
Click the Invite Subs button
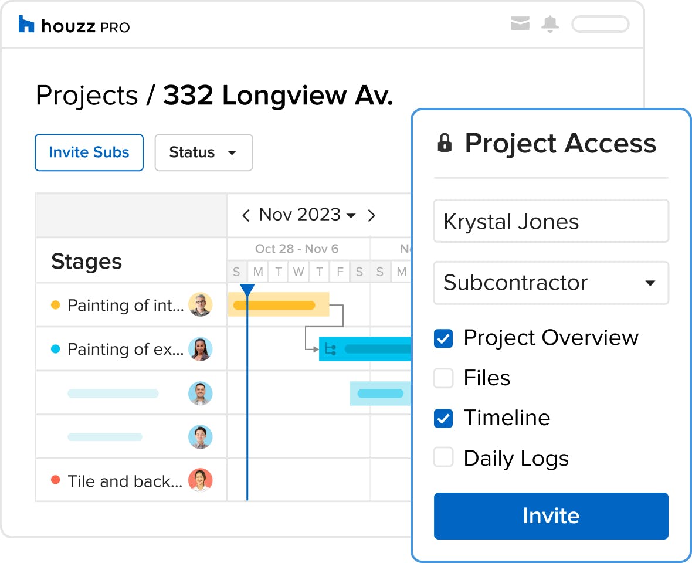(x=89, y=152)
